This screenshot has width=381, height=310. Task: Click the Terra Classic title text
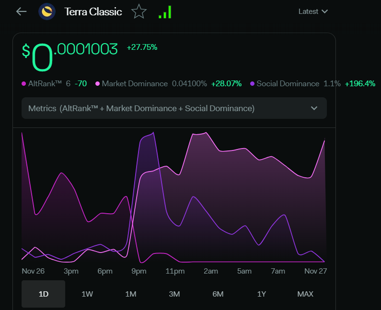click(x=93, y=11)
